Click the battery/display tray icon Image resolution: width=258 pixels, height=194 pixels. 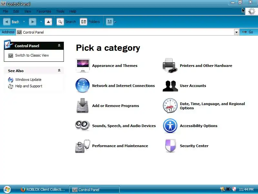point(228,189)
